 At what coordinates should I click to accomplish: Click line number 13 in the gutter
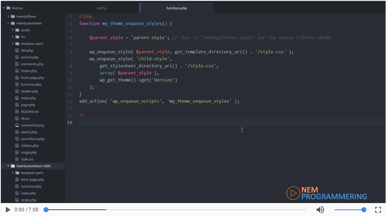pos(70,101)
